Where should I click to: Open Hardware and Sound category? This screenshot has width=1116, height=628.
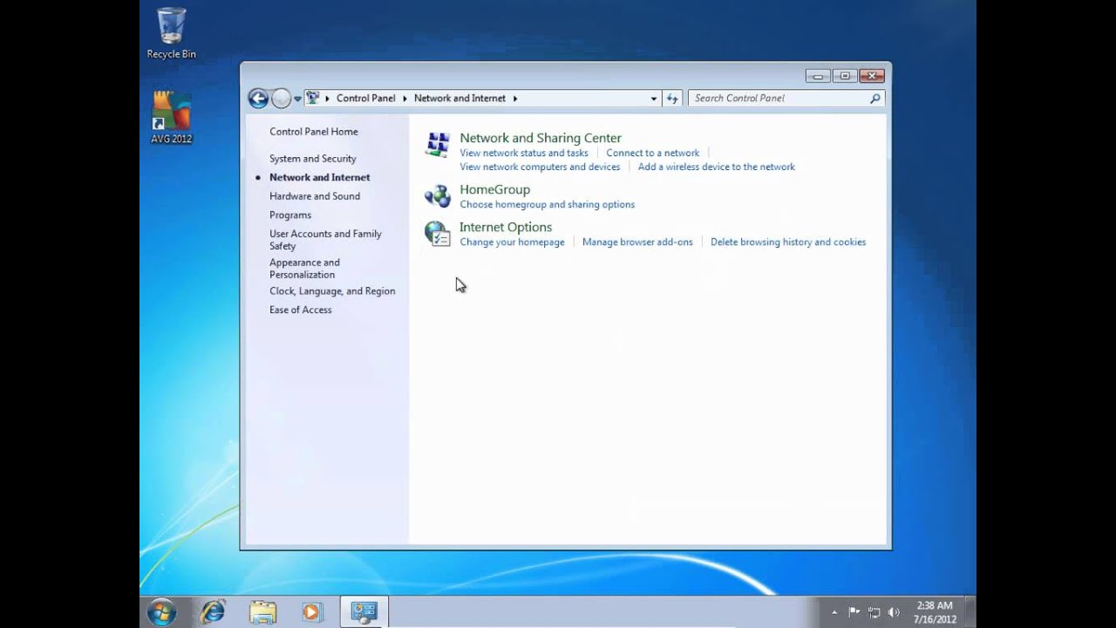(x=315, y=196)
